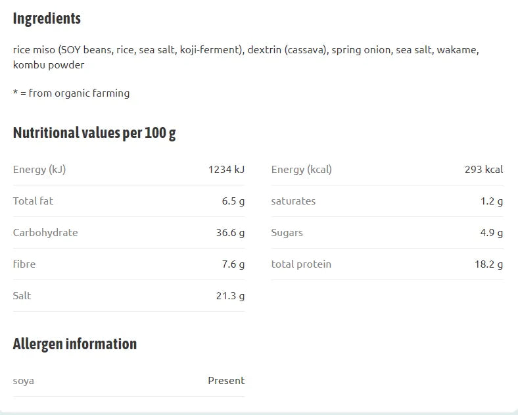
Task: Select the total protein label
Action: coord(301,264)
